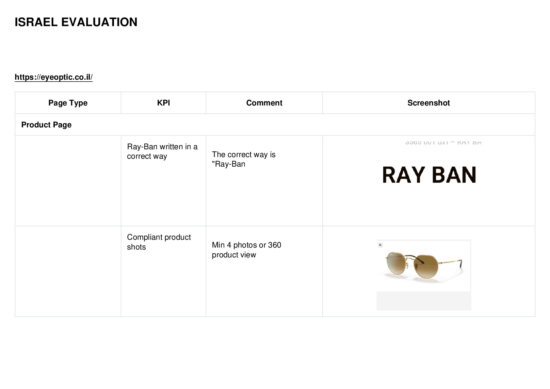Select the 'Product Page' section row
Viewport: 550px width, 389px height.
[275, 125]
